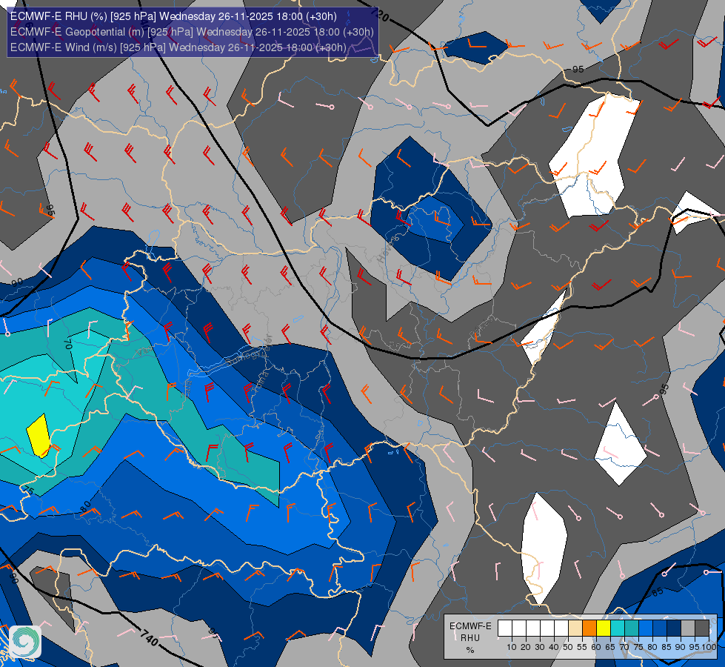The height and width of the screenshot is (667, 725).
Task: Click the swirl logo icon in the corner
Action: tap(25, 642)
